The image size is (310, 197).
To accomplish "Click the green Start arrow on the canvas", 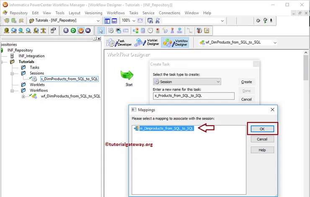I will (127, 75).
